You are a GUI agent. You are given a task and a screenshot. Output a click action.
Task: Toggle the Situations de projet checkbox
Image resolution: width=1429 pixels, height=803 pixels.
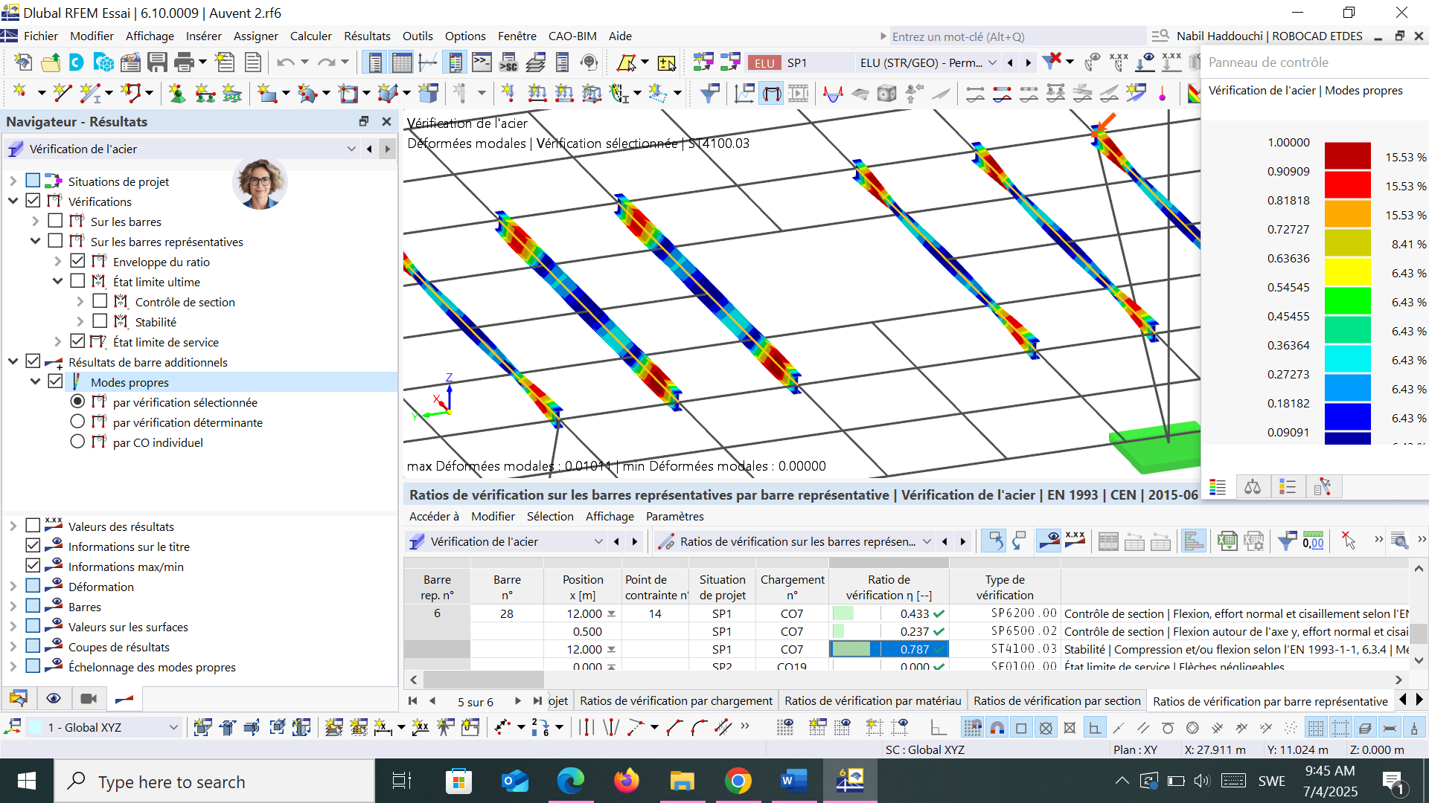[33, 181]
